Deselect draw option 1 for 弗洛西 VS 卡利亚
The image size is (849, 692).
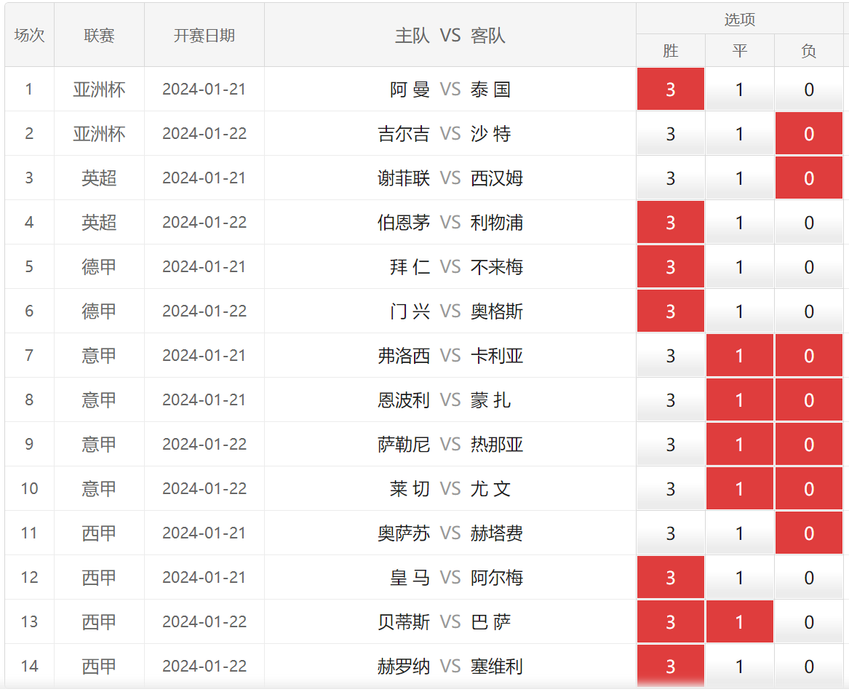click(740, 355)
